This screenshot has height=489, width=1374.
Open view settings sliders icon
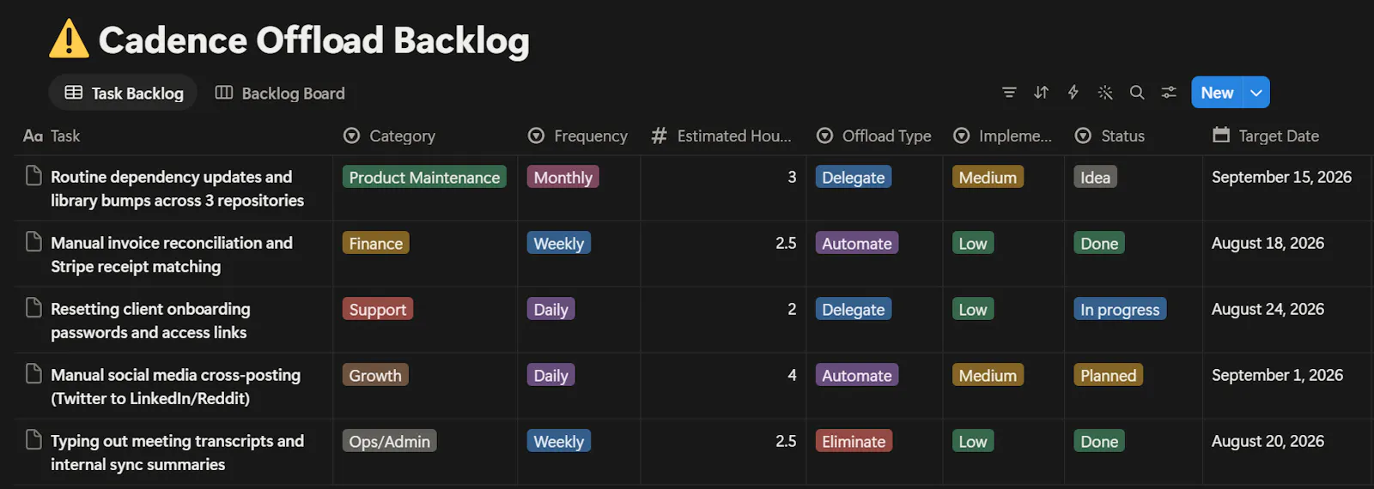(x=1169, y=93)
